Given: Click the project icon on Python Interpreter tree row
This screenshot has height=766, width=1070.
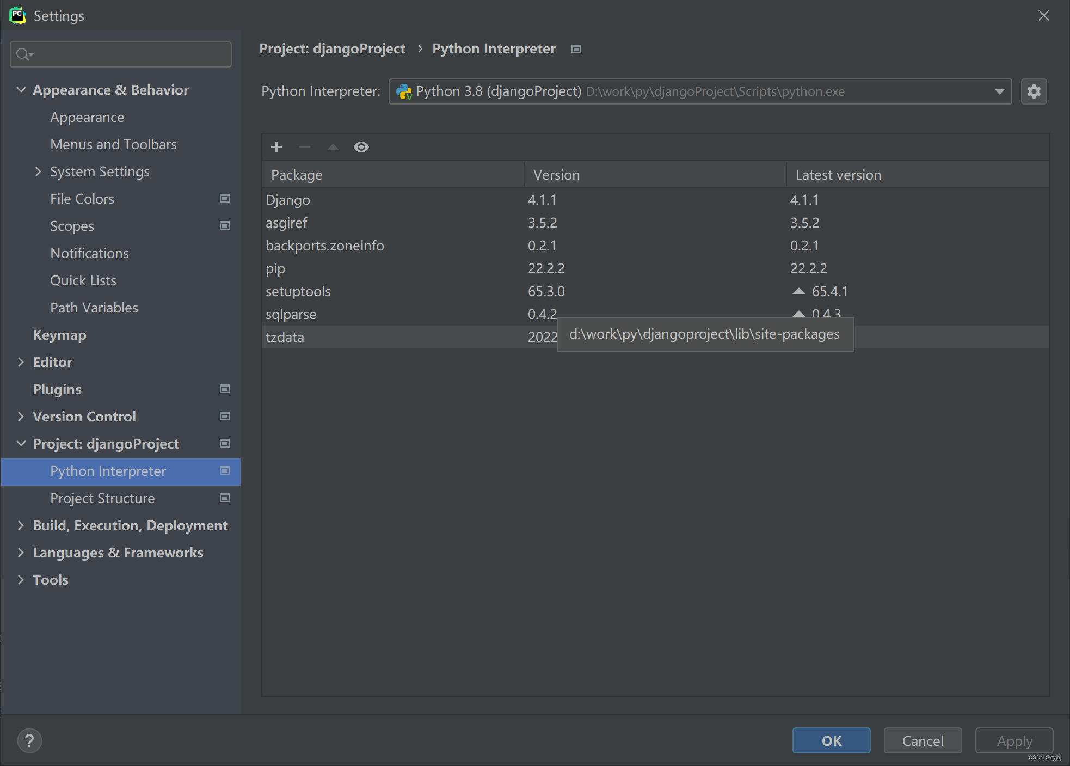Looking at the screenshot, I should pyautogui.click(x=225, y=470).
